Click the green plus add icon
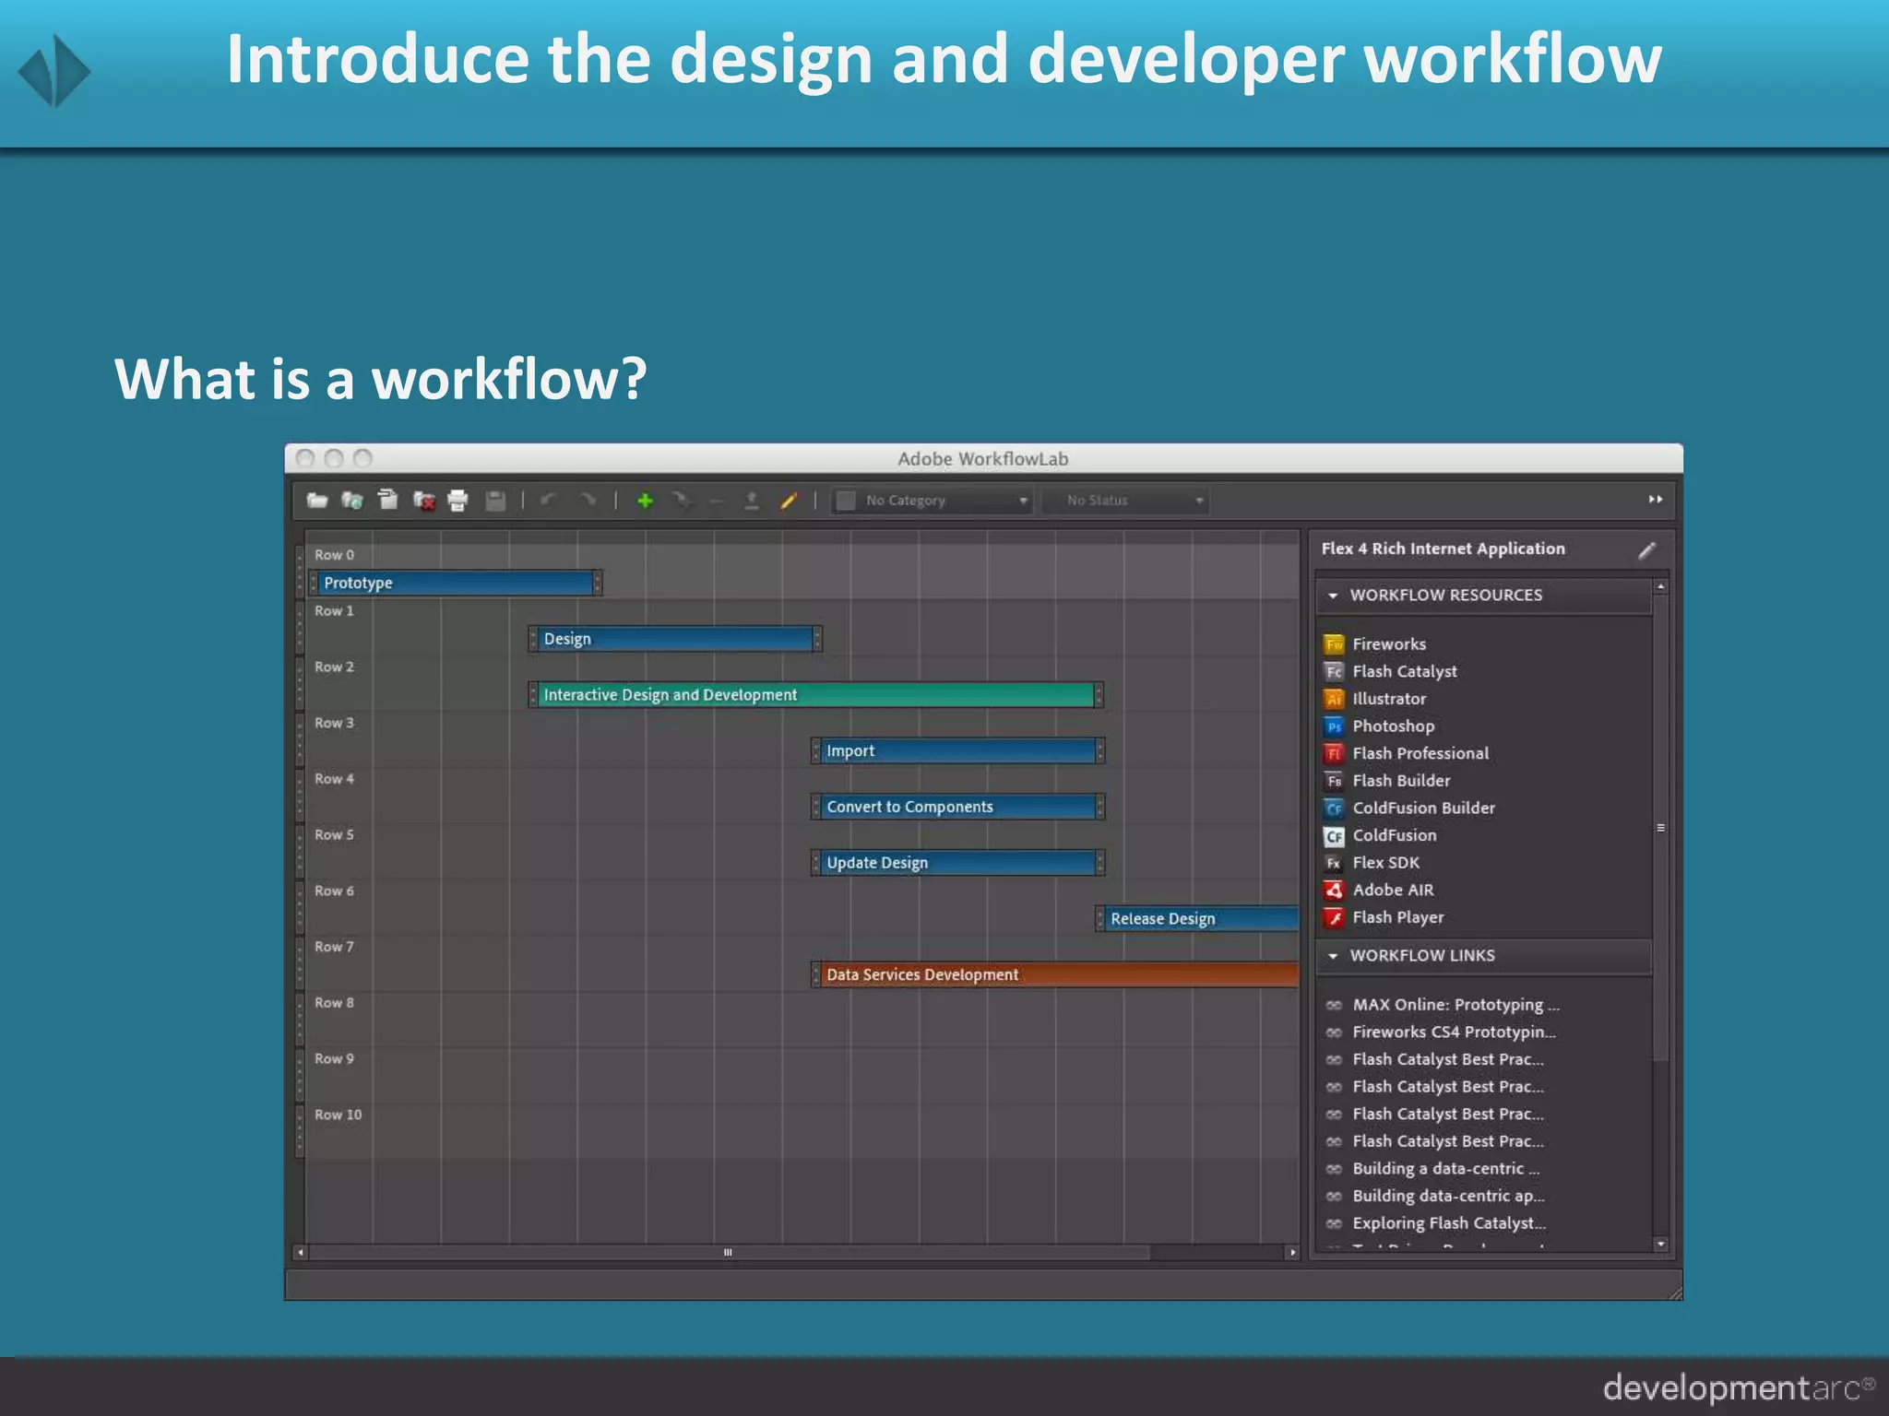This screenshot has height=1416, width=1889. (645, 501)
